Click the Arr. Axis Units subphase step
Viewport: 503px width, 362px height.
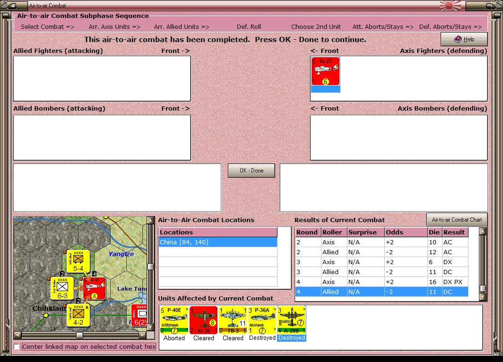pyautogui.click(x=114, y=26)
